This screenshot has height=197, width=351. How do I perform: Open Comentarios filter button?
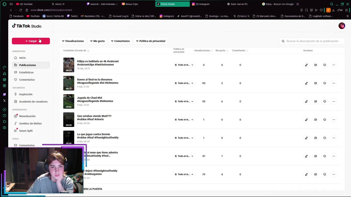tap(120, 41)
